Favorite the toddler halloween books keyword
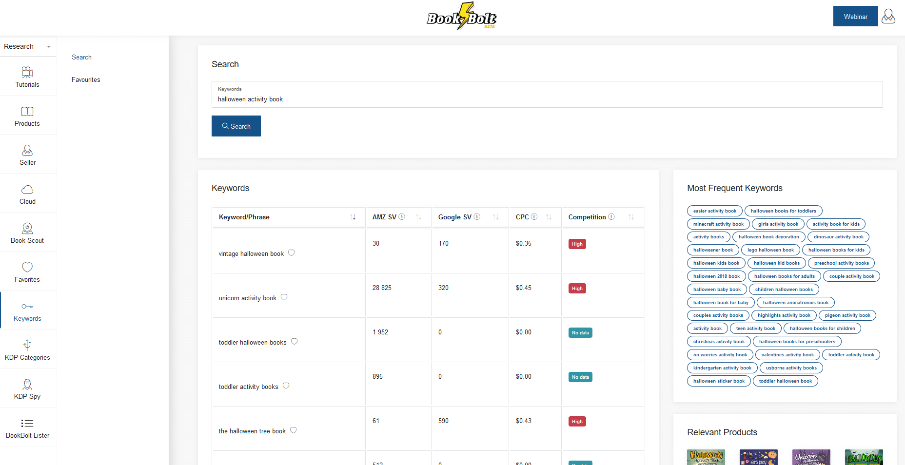This screenshot has width=905, height=465. 294,342
